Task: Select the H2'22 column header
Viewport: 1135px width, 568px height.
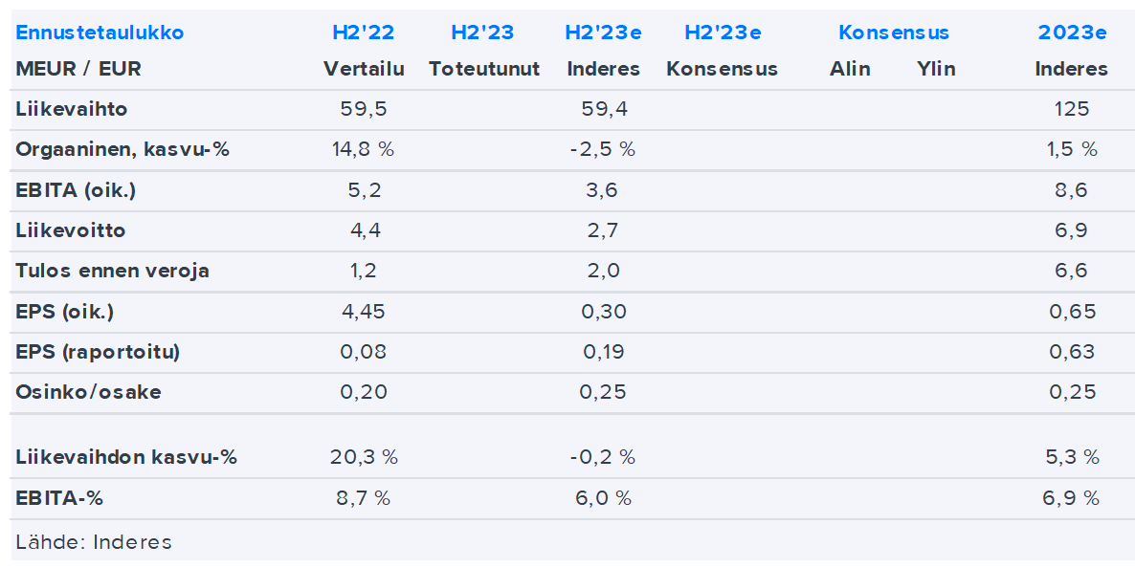Action: [363, 33]
